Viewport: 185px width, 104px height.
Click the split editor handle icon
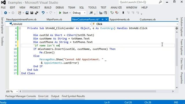click(x=177, y=28)
